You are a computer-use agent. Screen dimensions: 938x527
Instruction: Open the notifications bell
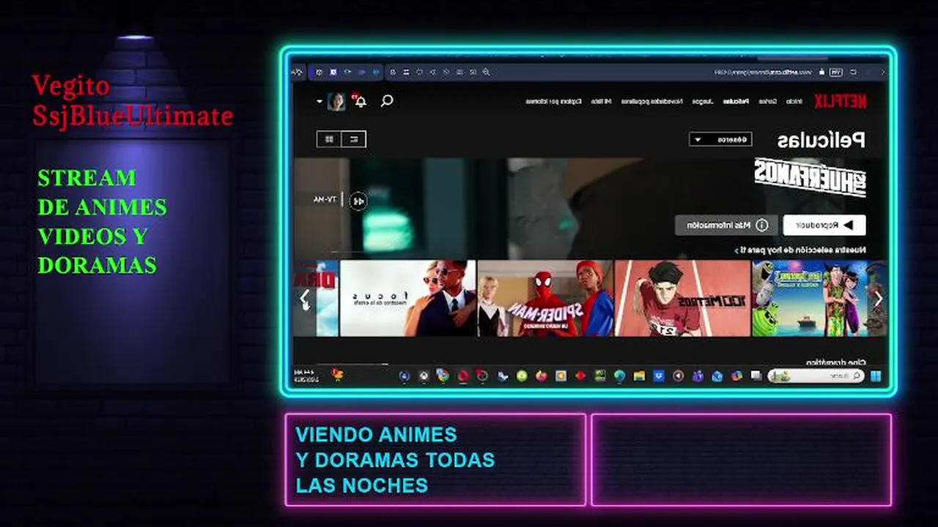click(360, 101)
